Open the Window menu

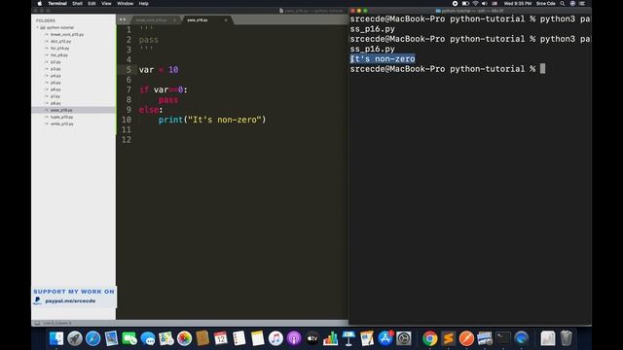[126, 4]
